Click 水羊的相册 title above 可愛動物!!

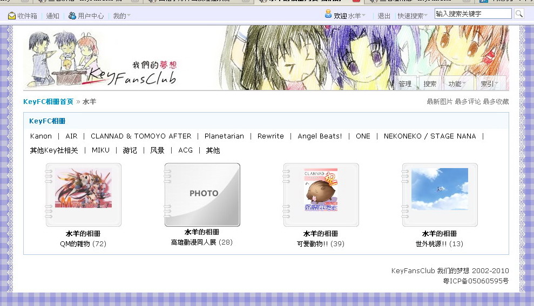pyautogui.click(x=321, y=234)
